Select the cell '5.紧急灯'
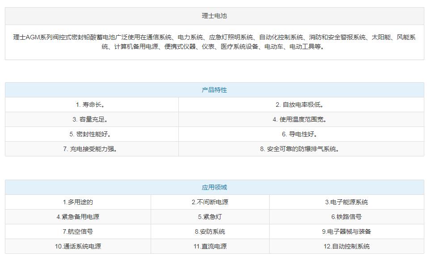This screenshot has height=265, width=427. point(210,217)
